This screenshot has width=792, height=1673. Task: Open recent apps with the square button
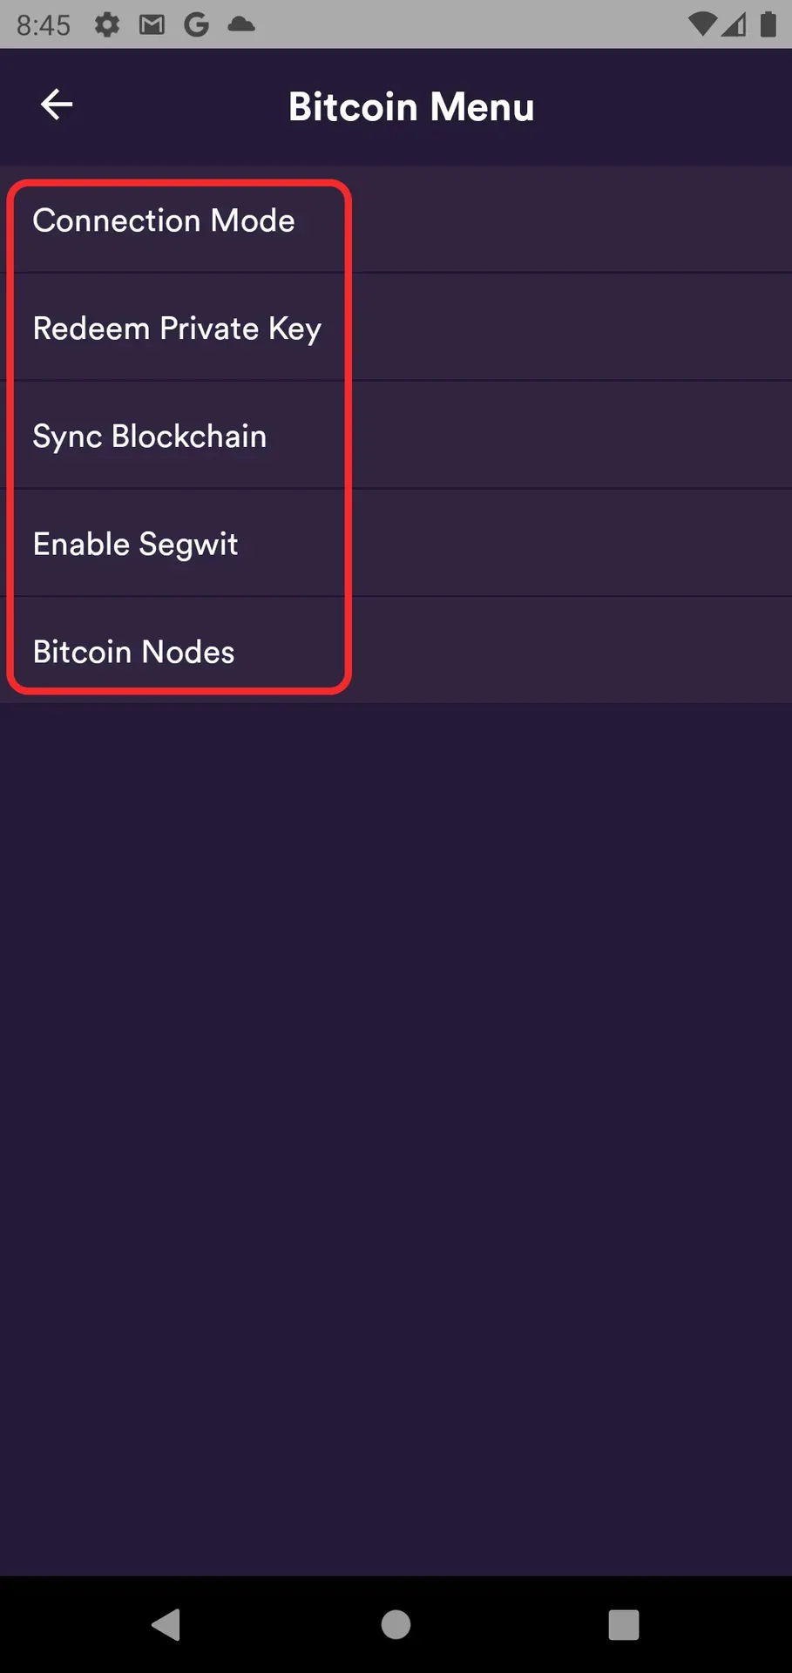click(624, 1622)
